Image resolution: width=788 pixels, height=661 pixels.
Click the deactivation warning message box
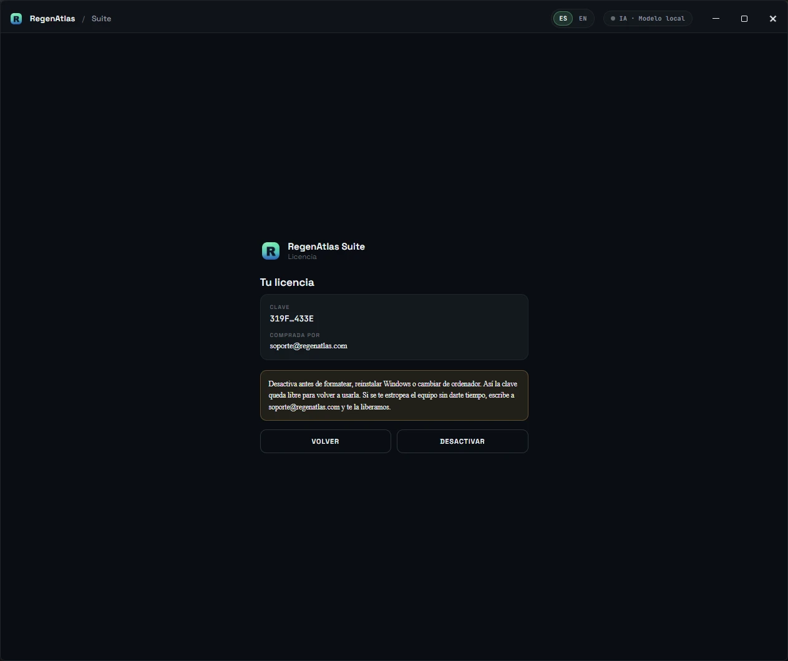point(394,395)
